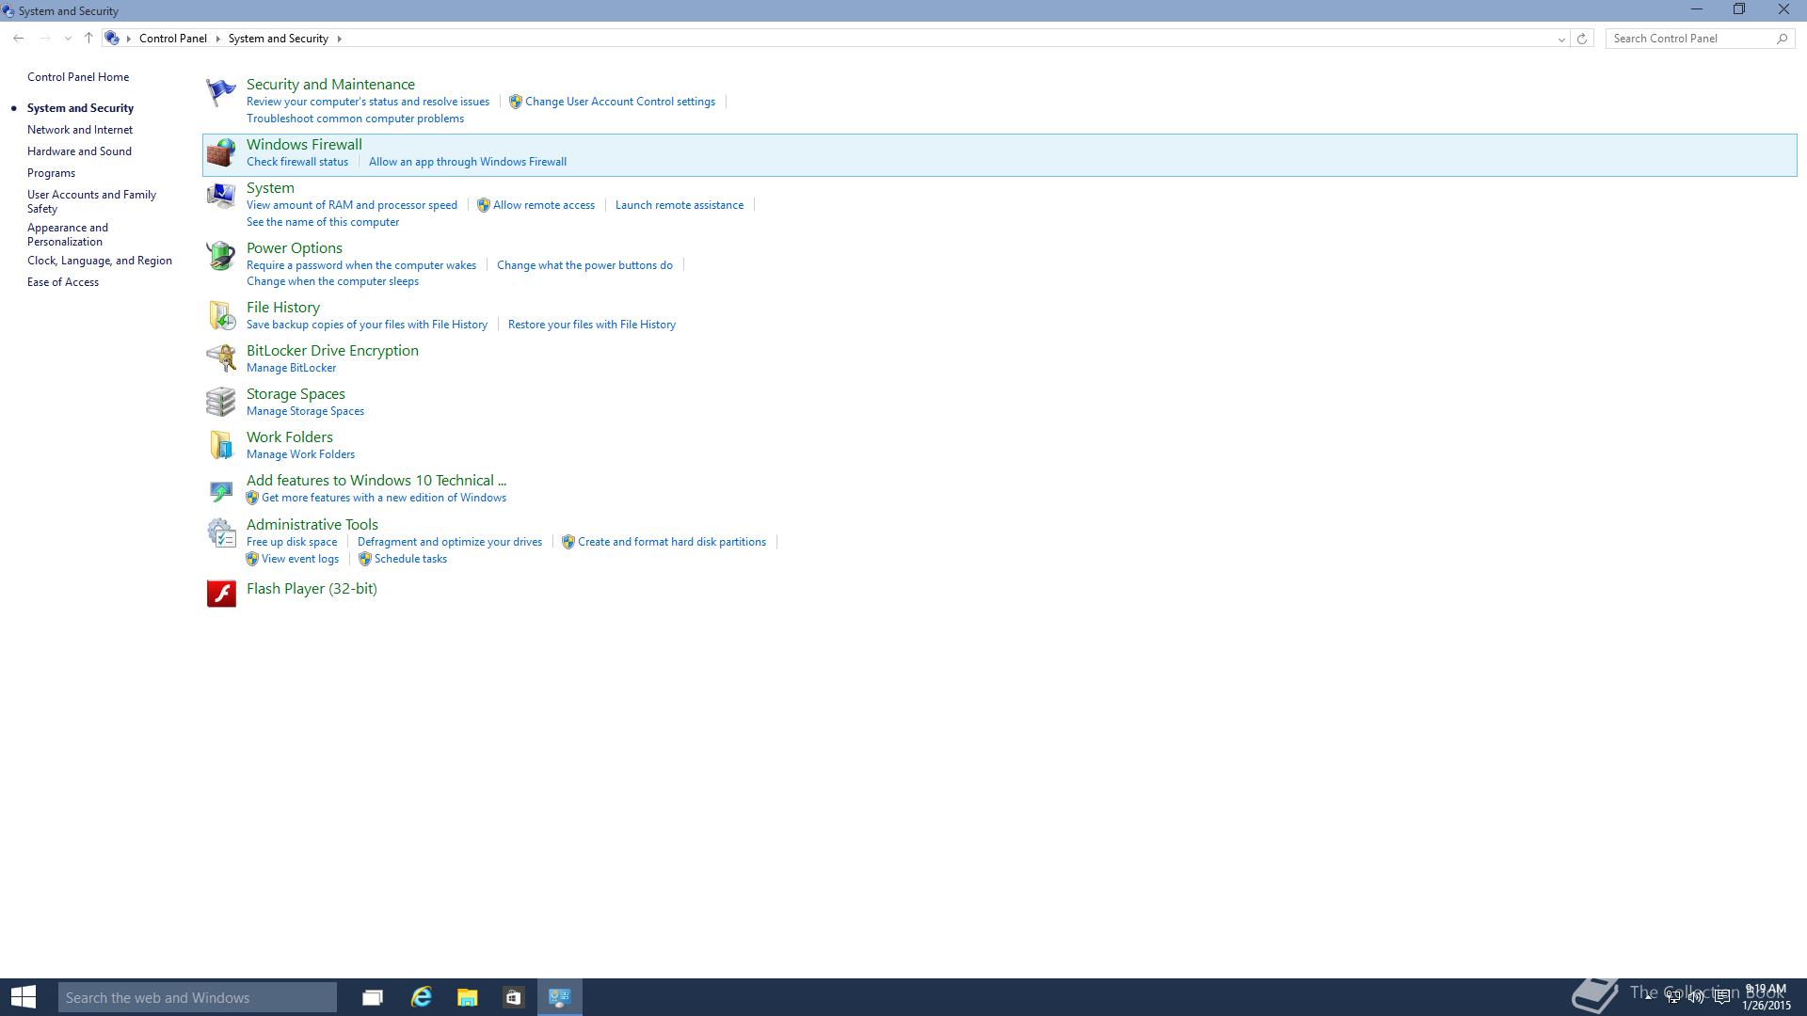This screenshot has height=1016, width=1807.
Task: Open Appearance and Personalization category
Action: click(68, 234)
